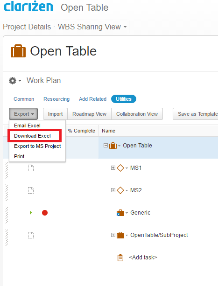Click the MS1 milestone diamond icon
218x286 pixels.
pyautogui.click(x=120, y=168)
